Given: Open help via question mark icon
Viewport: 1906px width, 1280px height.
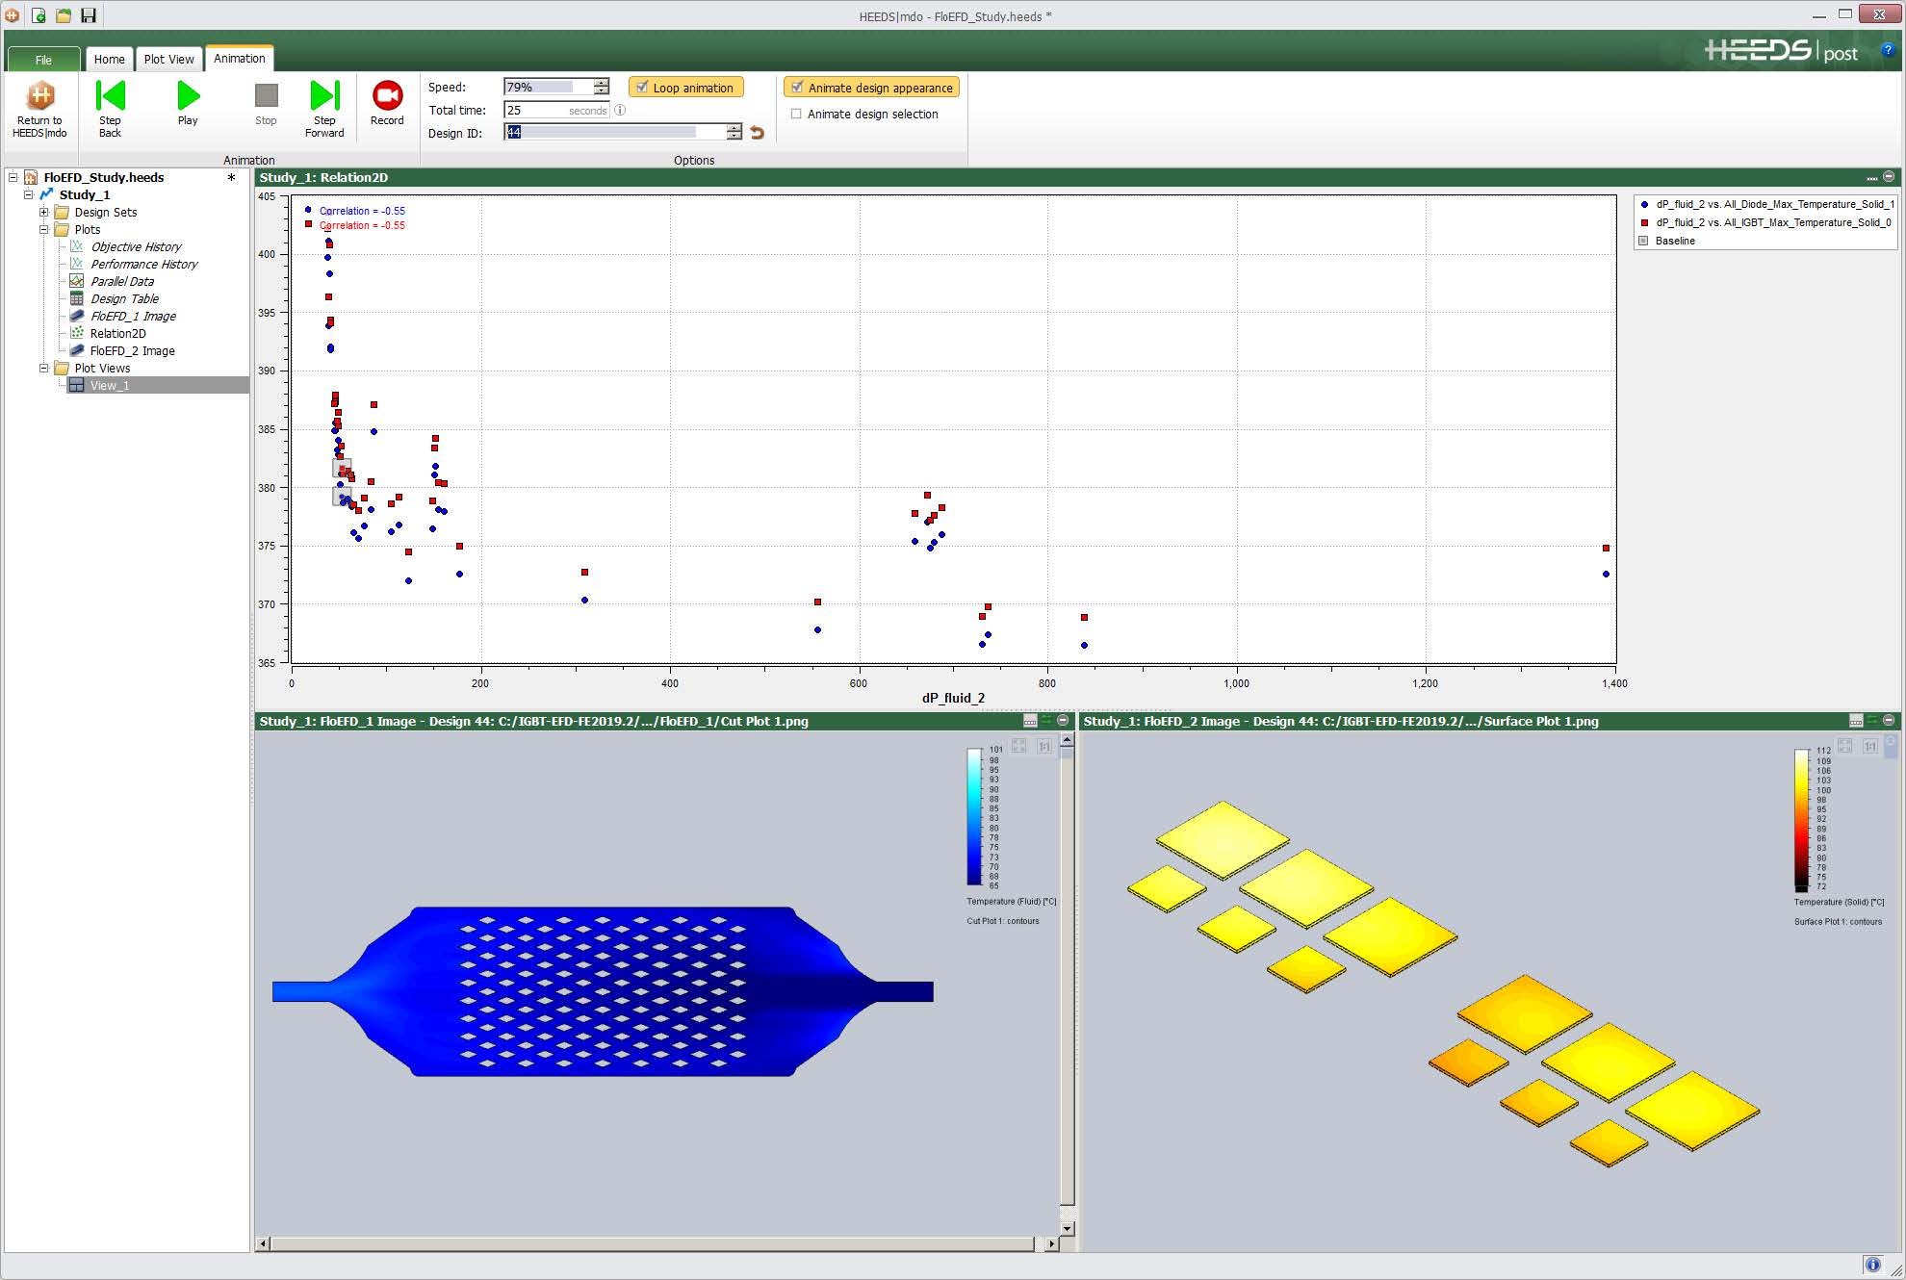Looking at the screenshot, I should tap(1888, 51).
